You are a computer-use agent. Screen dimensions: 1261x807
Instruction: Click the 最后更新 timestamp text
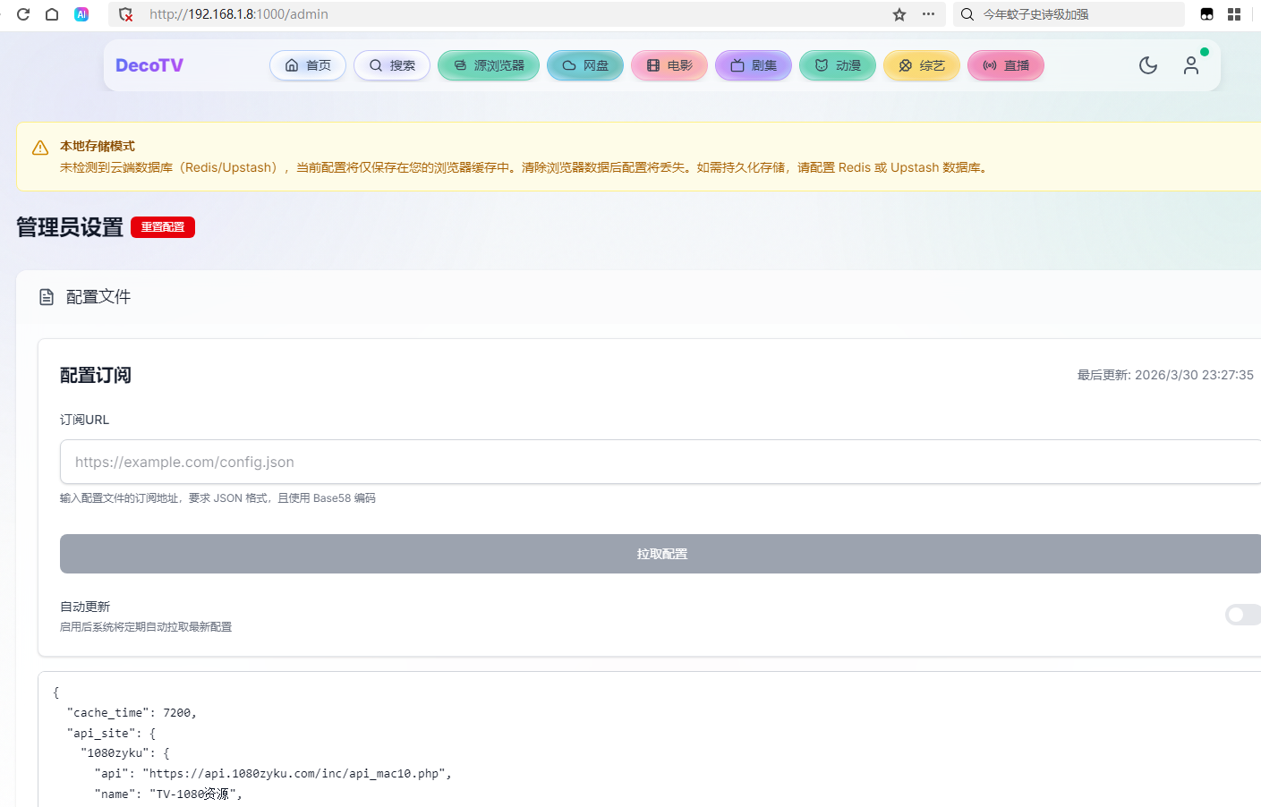coord(1165,375)
